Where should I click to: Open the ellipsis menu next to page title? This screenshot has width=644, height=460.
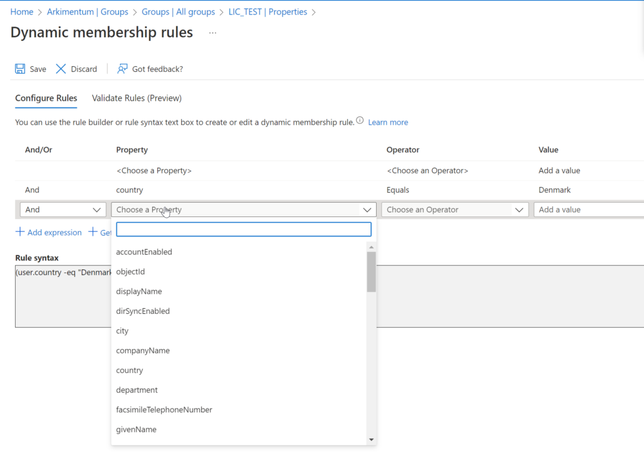[x=213, y=33]
